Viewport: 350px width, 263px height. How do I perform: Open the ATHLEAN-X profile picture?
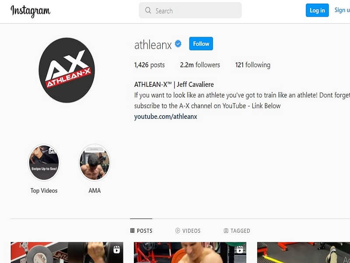click(66, 70)
